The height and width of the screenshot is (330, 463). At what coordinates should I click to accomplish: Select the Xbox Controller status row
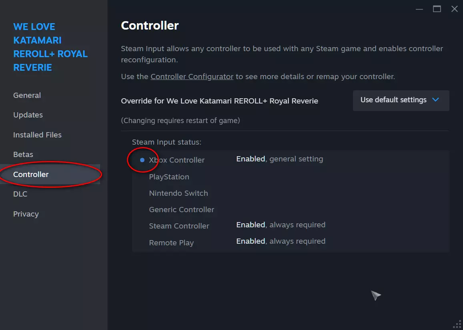click(x=177, y=160)
